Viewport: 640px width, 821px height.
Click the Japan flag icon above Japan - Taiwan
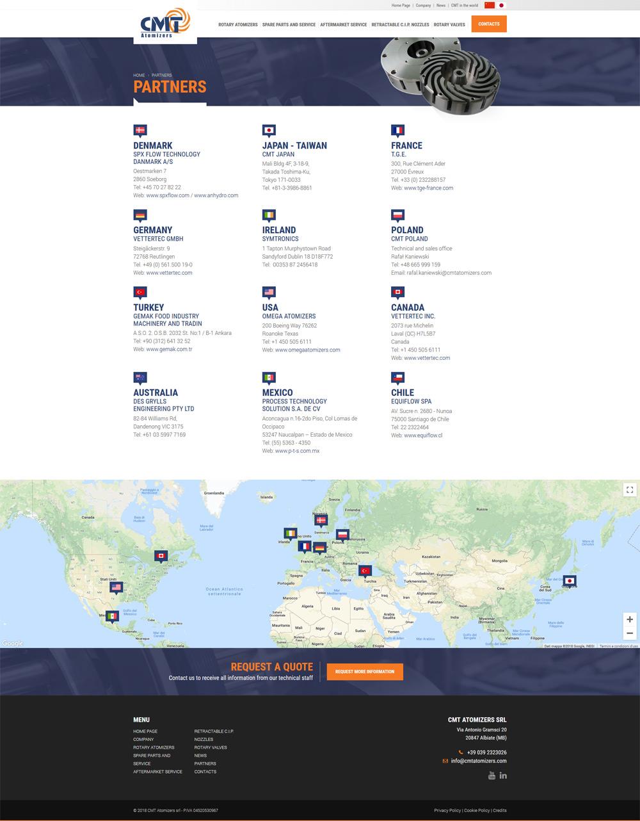click(269, 131)
